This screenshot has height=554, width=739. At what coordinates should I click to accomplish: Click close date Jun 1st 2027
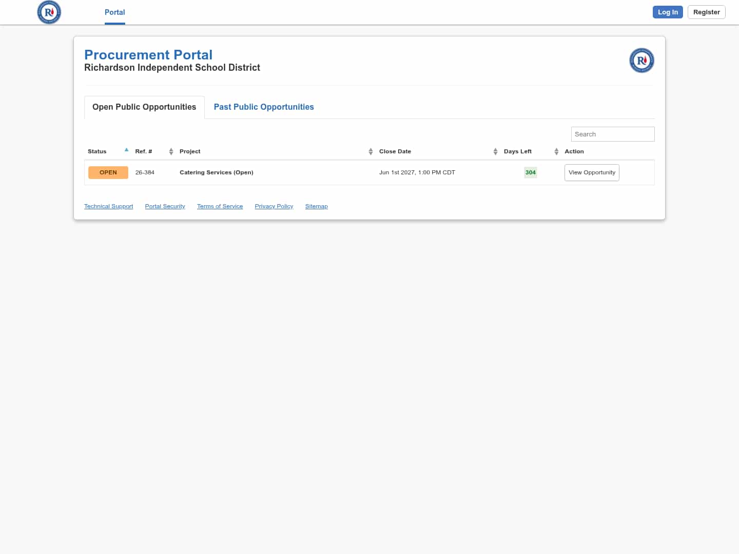(x=417, y=172)
